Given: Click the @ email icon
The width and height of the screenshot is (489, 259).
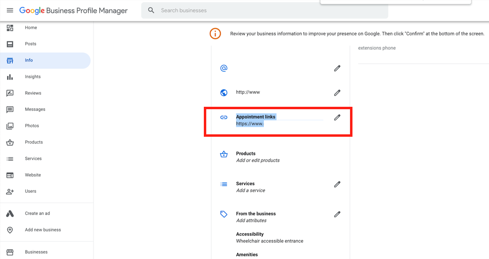Looking at the screenshot, I should pyautogui.click(x=224, y=68).
